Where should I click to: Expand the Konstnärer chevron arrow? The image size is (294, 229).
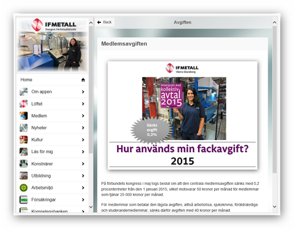point(83,164)
